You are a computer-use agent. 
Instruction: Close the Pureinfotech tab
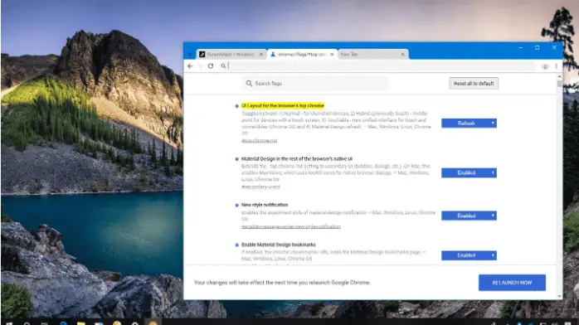pos(261,54)
